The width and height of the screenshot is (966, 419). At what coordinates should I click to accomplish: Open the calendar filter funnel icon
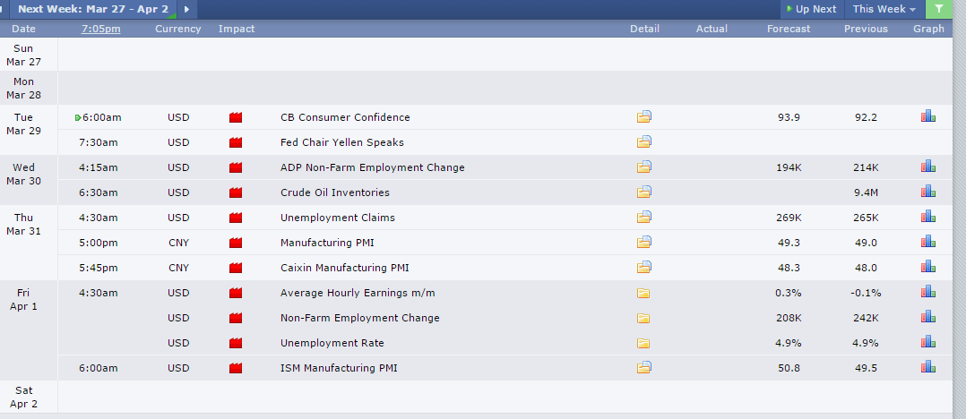pos(938,9)
